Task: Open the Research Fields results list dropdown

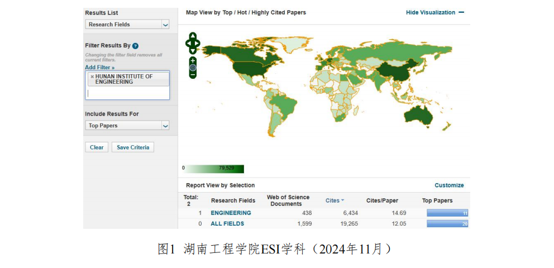Action: tap(165, 25)
